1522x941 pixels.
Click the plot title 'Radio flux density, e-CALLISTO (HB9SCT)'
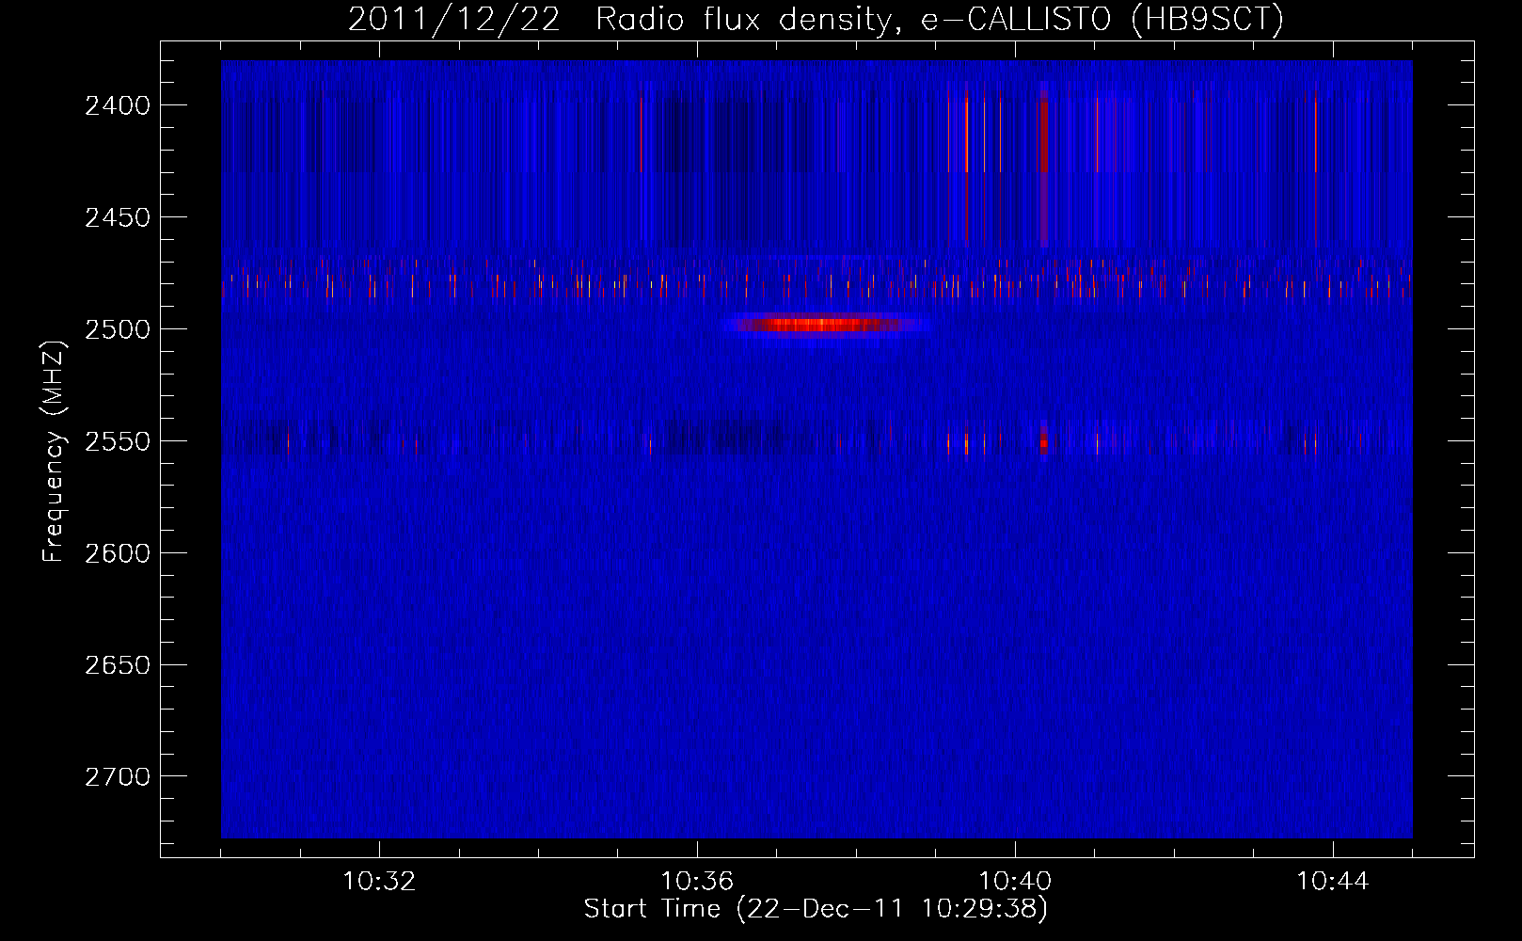coord(940,19)
